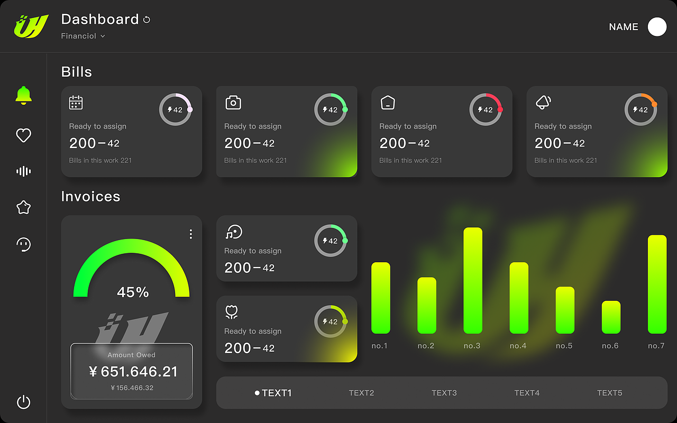Click the chart bar above no.5
Screen dimensions: 677x423
pos(565,310)
